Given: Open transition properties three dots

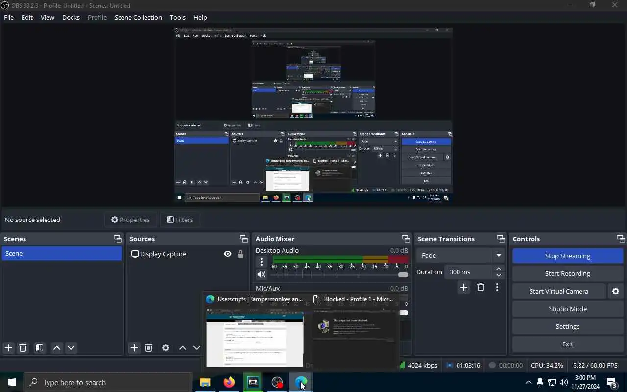Looking at the screenshot, I should tap(497, 288).
